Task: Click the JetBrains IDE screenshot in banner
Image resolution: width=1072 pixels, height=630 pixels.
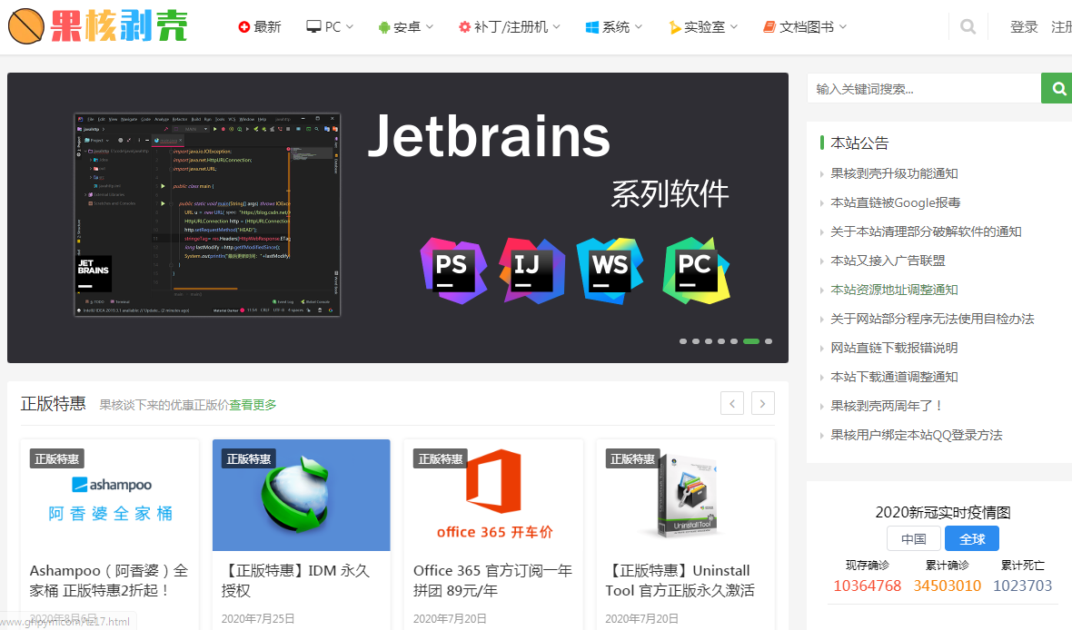Action: [207, 214]
